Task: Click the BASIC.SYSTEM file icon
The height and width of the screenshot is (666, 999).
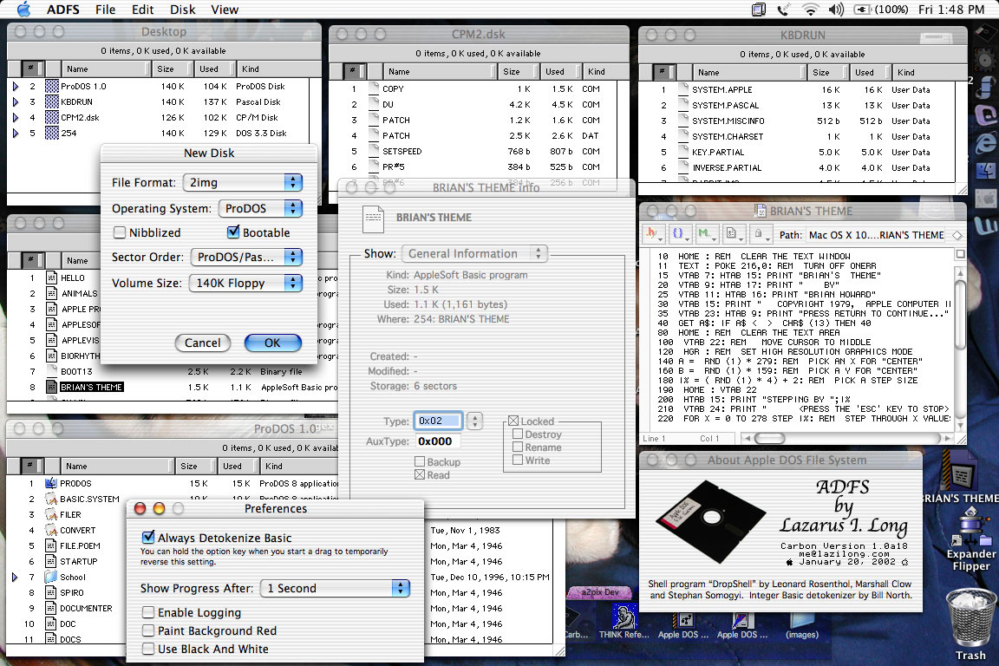Action: 51,499
